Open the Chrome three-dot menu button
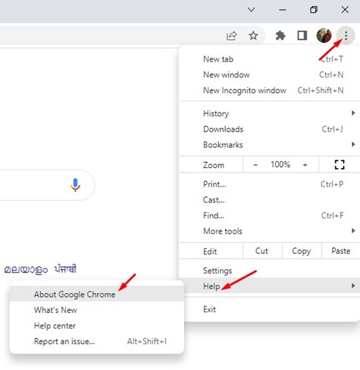This screenshot has width=360, height=370. point(346,36)
